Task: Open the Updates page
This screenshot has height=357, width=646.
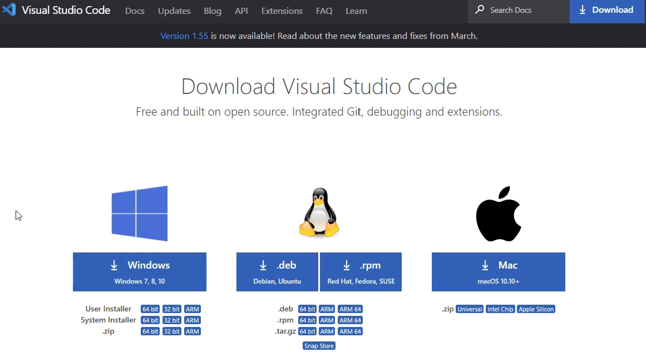Action: (174, 11)
